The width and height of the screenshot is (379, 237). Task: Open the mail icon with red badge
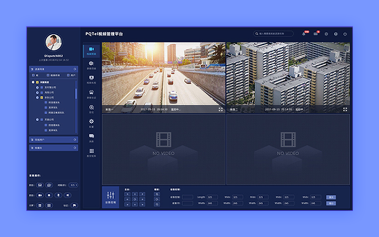coord(316,34)
